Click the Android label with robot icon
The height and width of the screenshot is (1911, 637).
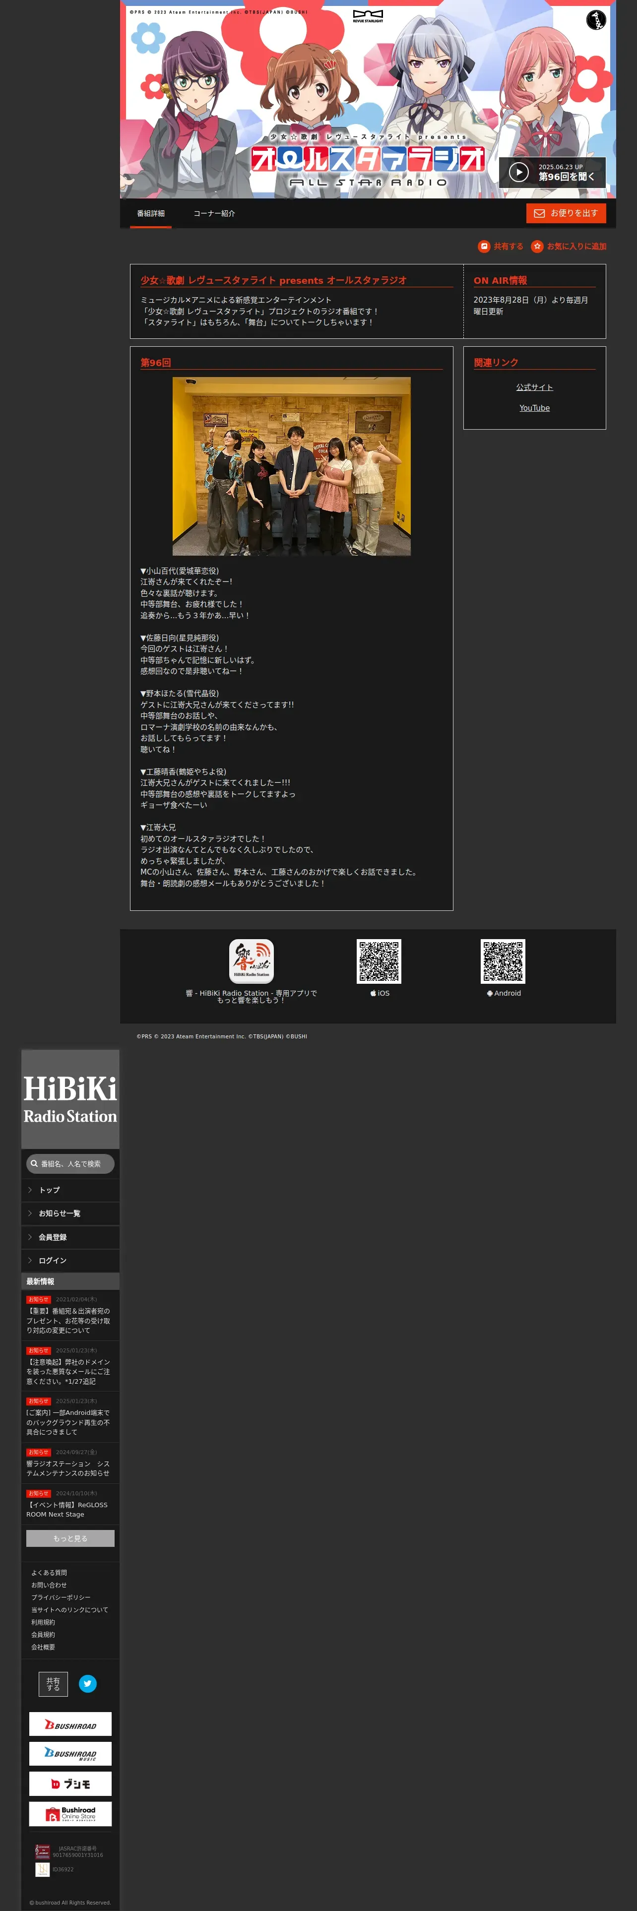[x=504, y=993]
